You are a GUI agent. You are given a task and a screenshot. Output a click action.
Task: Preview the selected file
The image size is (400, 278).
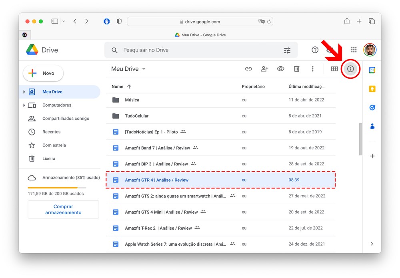281,69
